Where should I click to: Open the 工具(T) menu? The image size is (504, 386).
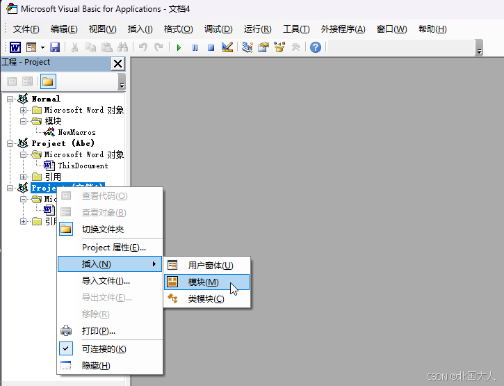pos(296,29)
